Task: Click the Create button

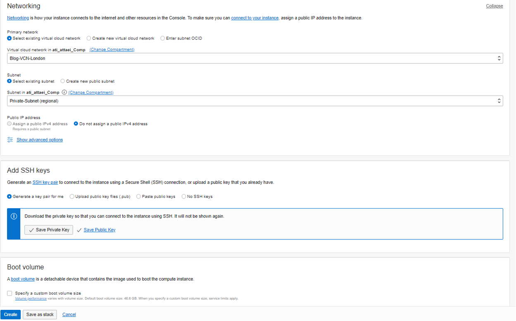Action: (x=11, y=314)
